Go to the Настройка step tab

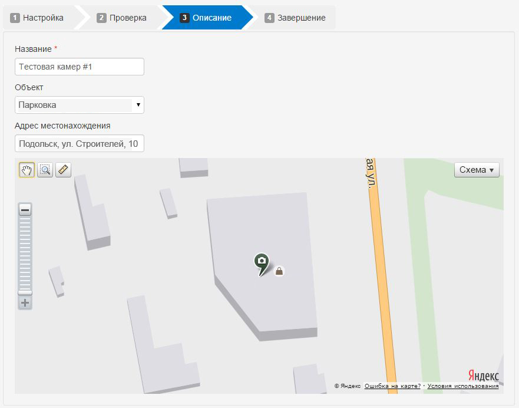point(37,18)
